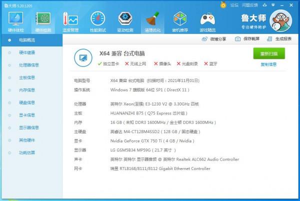This screenshot has width=300, height=201.
Task: Open the 温度管理 temperature management icon
Action: point(70,22)
